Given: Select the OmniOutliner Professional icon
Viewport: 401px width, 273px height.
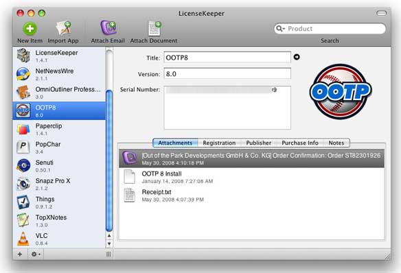Looking at the screenshot, I should pos(23,92).
